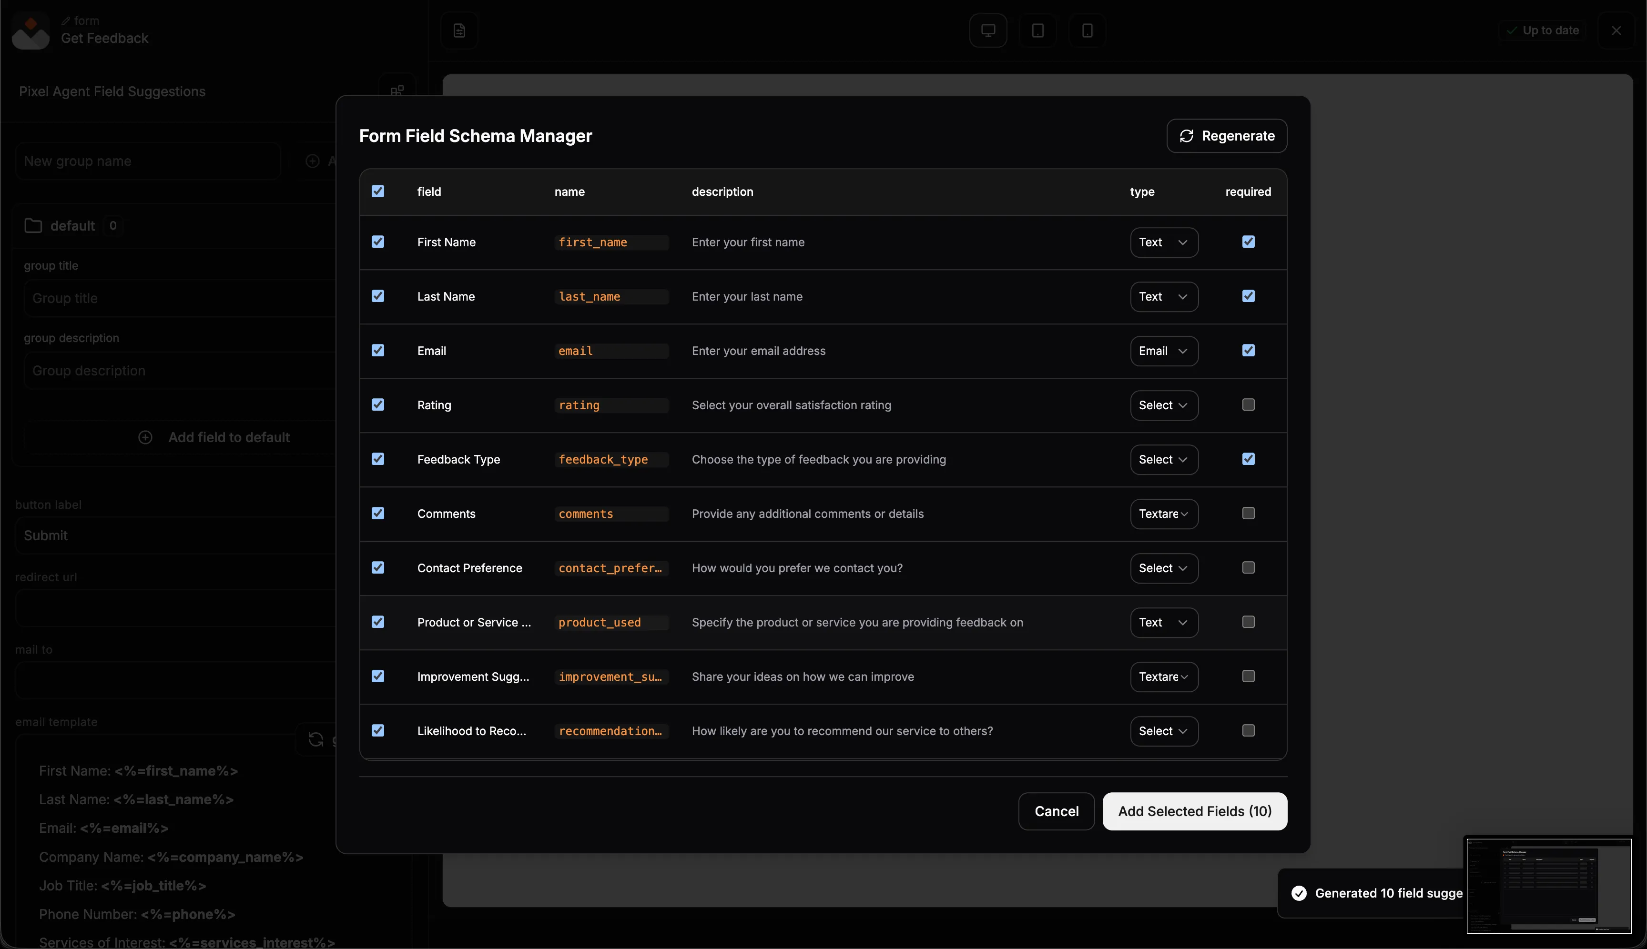Screen dimensions: 1647x949
Task: Click the default group folder icon
Action: [x=32, y=225]
